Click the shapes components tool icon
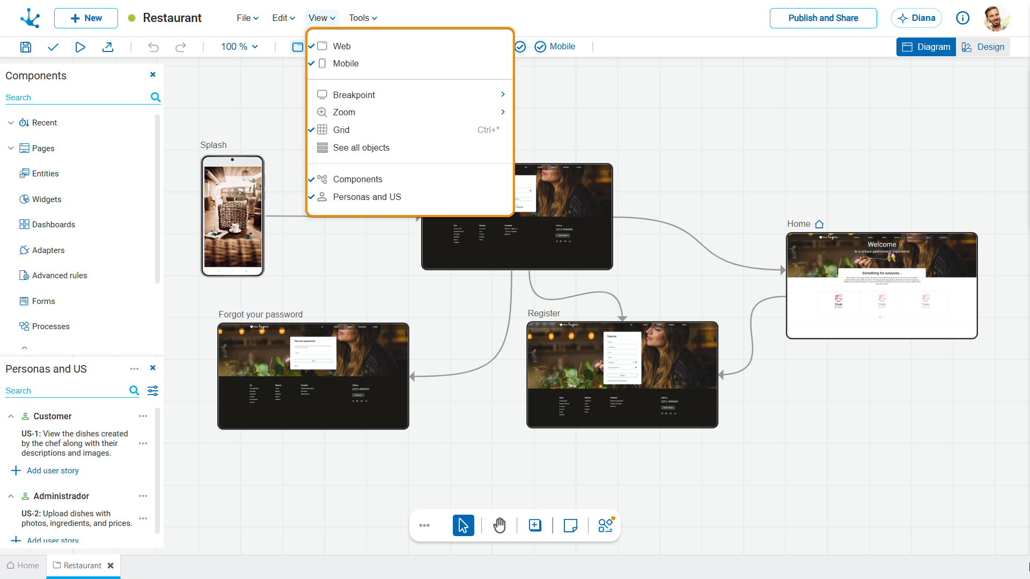 click(606, 525)
